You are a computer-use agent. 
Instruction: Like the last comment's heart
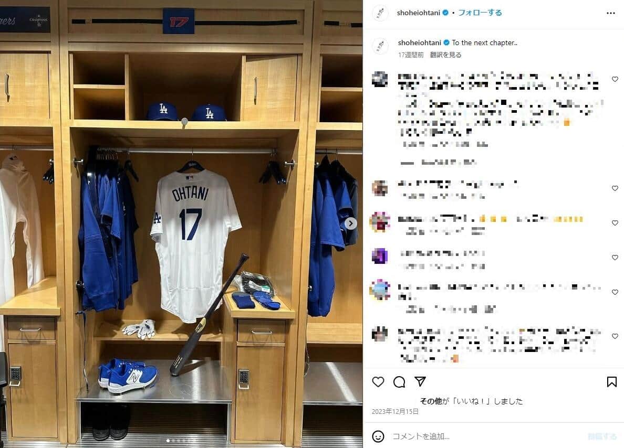point(615,336)
